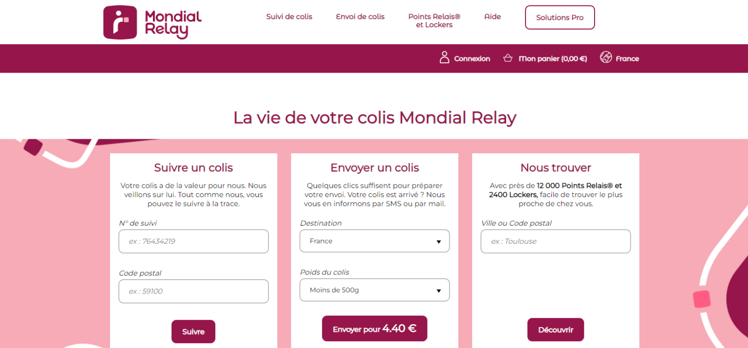Open account login via the Connexion person icon
Screen dimensions: 748x348
pyautogui.click(x=445, y=57)
